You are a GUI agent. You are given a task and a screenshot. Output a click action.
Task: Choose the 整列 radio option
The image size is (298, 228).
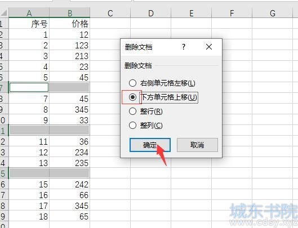click(132, 125)
